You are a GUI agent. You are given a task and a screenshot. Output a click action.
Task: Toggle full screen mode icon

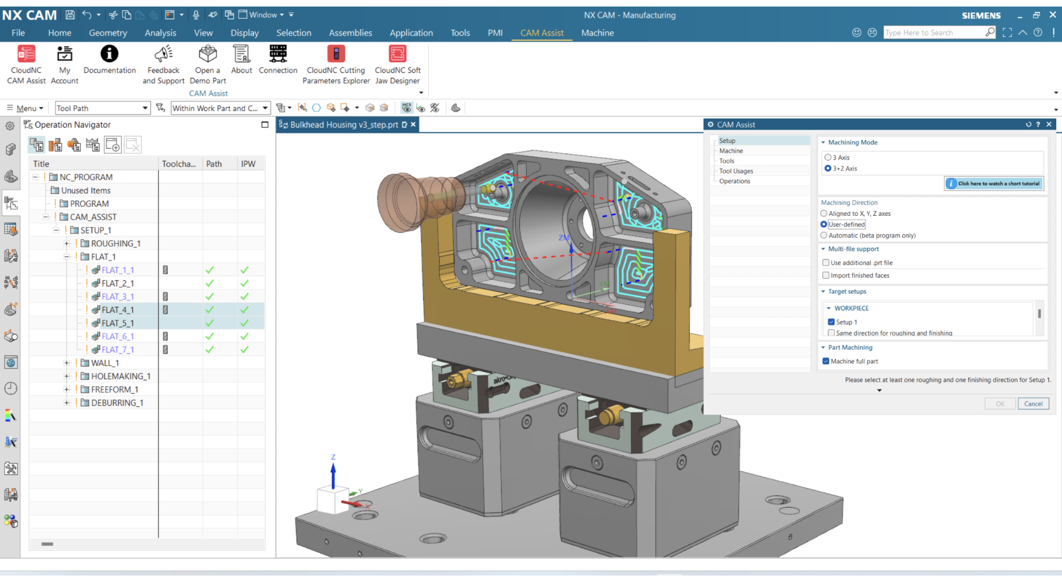point(1007,32)
